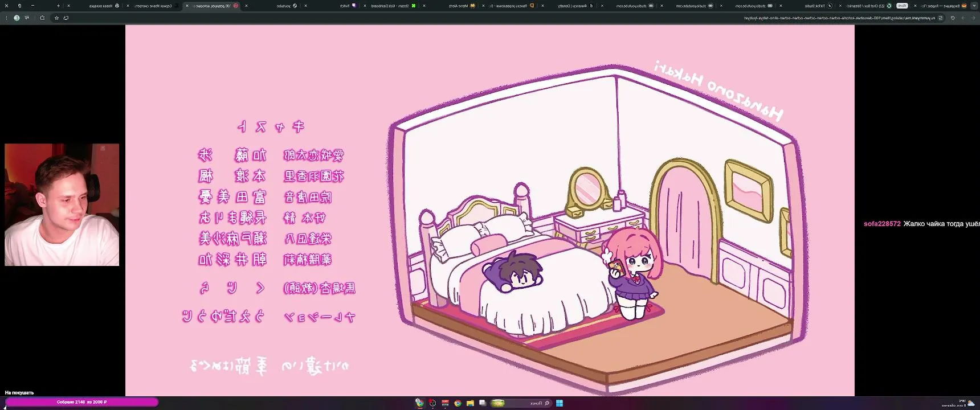Screen dimensions: 980x410
Task: Click the weather widget on the taskbar
Action: 958,403
